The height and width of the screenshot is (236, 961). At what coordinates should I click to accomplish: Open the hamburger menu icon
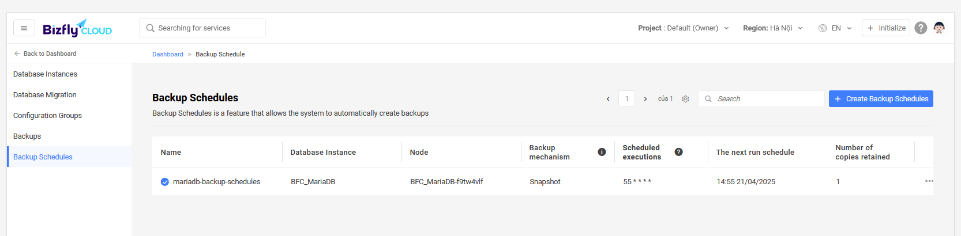(x=24, y=28)
